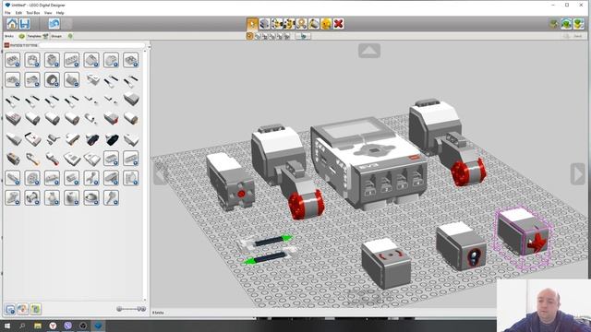Viewport: 591px width, 332px height.
Task: Click the wide rightmost selection sub-toolbar button
Action: tap(304, 36)
